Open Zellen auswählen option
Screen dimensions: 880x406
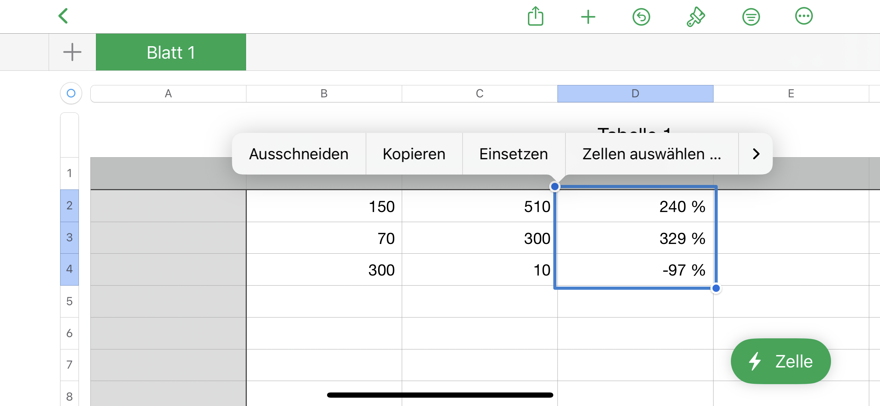click(651, 154)
